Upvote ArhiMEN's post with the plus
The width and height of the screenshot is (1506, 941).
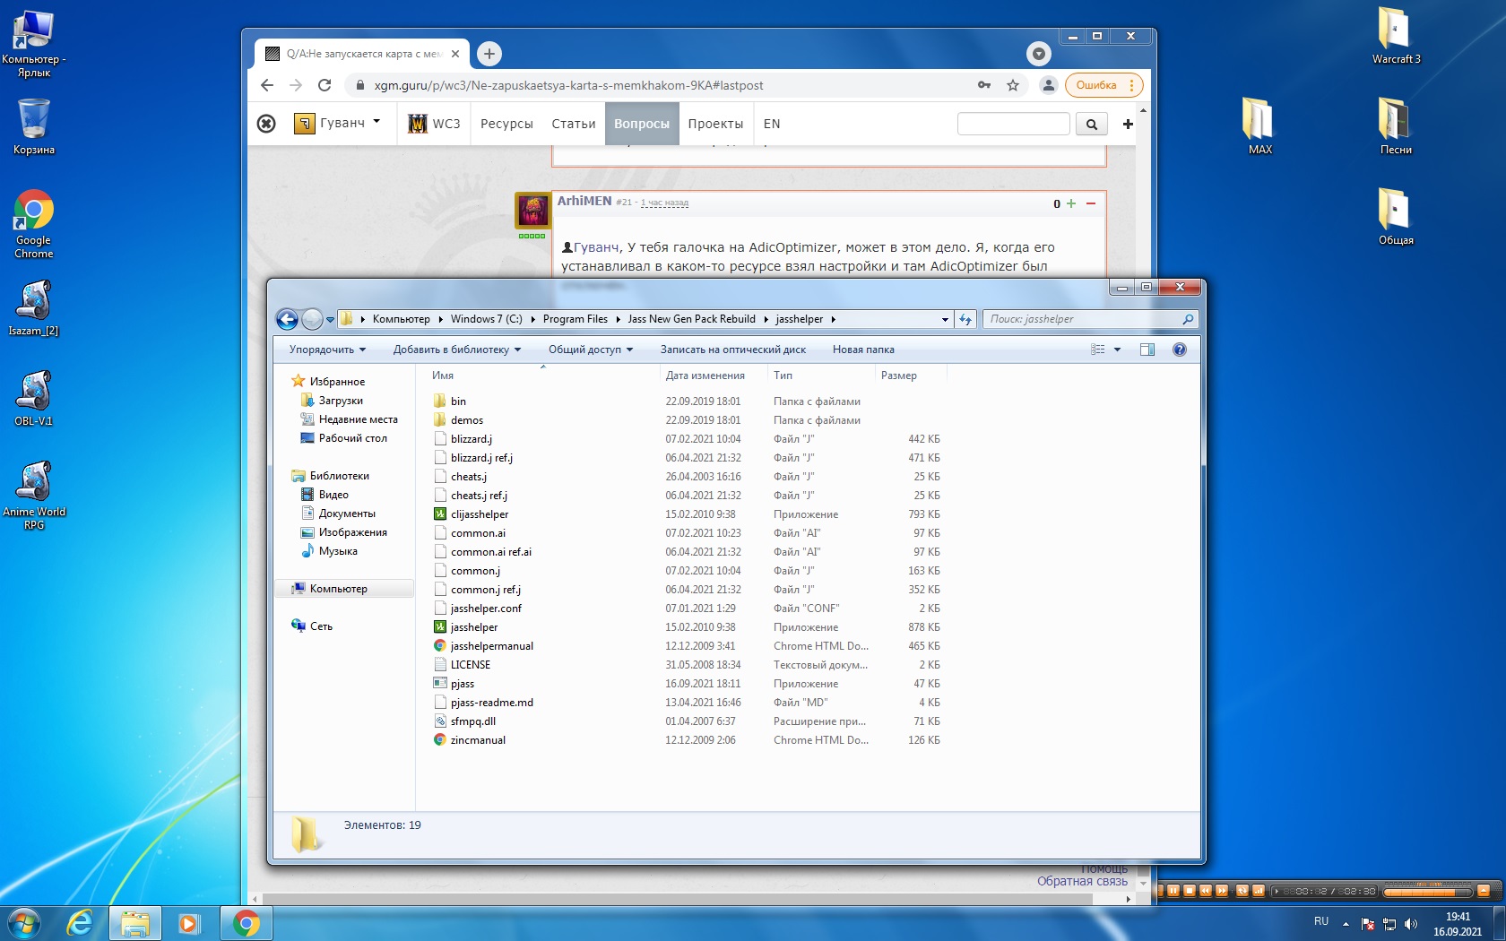[x=1071, y=203]
